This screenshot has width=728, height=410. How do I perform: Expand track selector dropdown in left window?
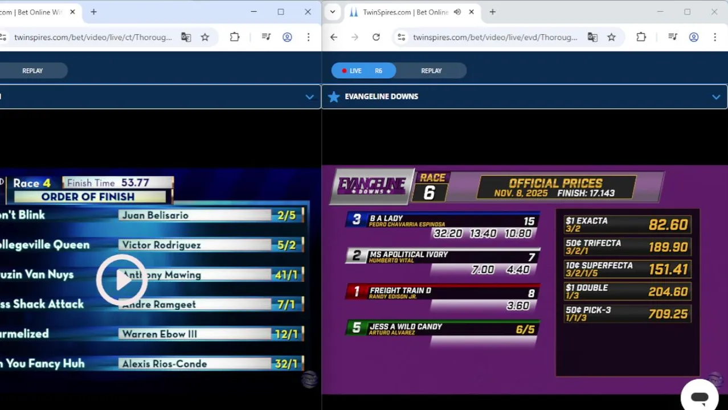(x=309, y=97)
